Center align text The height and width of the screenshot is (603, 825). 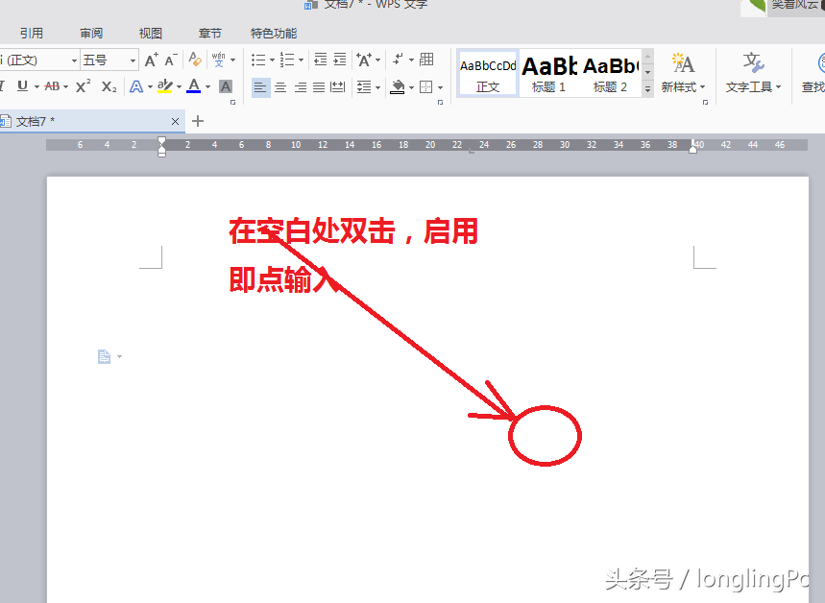point(281,86)
